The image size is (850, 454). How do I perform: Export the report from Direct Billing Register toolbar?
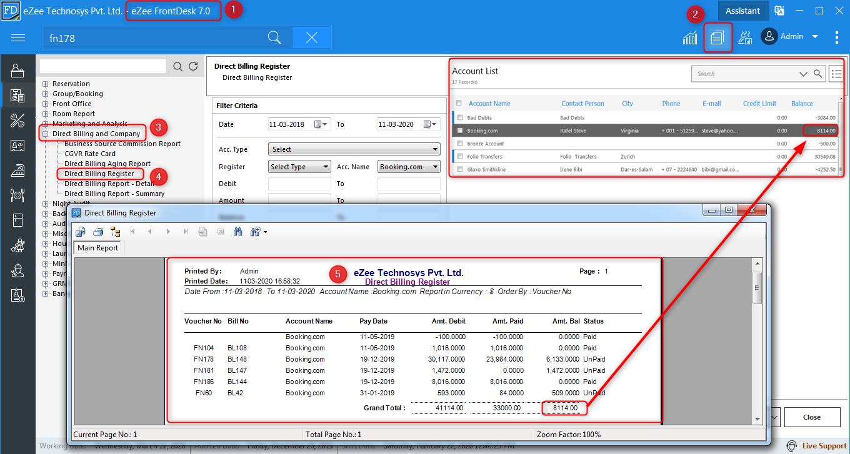(x=81, y=232)
